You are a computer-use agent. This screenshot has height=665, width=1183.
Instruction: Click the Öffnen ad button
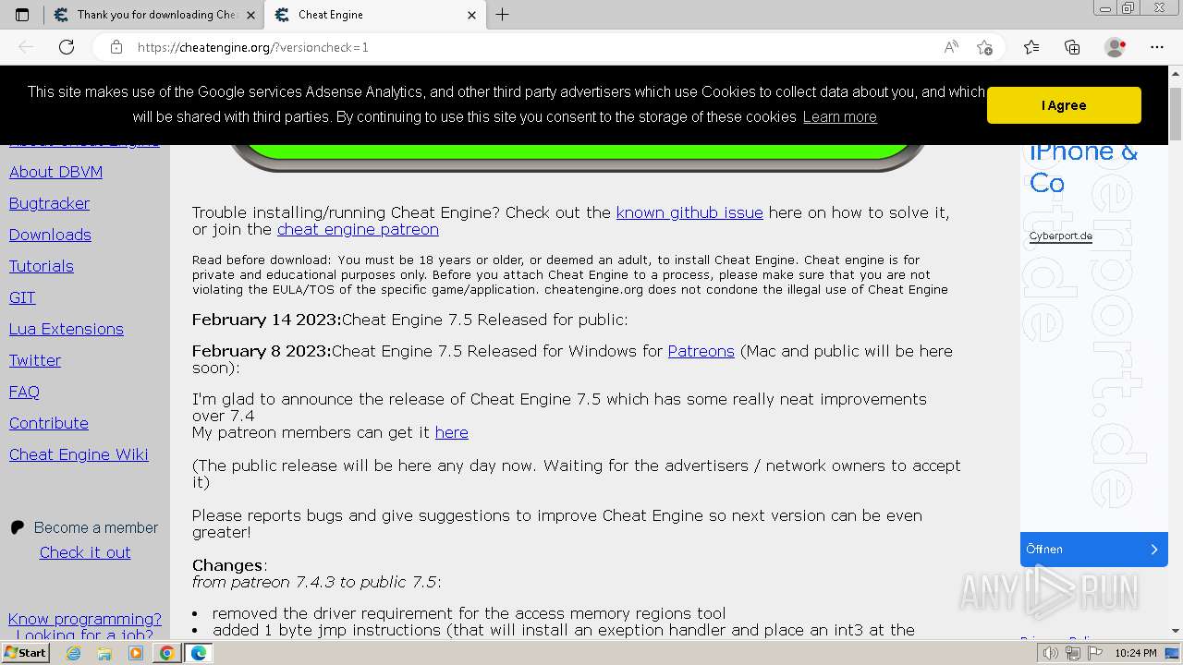tap(1094, 549)
